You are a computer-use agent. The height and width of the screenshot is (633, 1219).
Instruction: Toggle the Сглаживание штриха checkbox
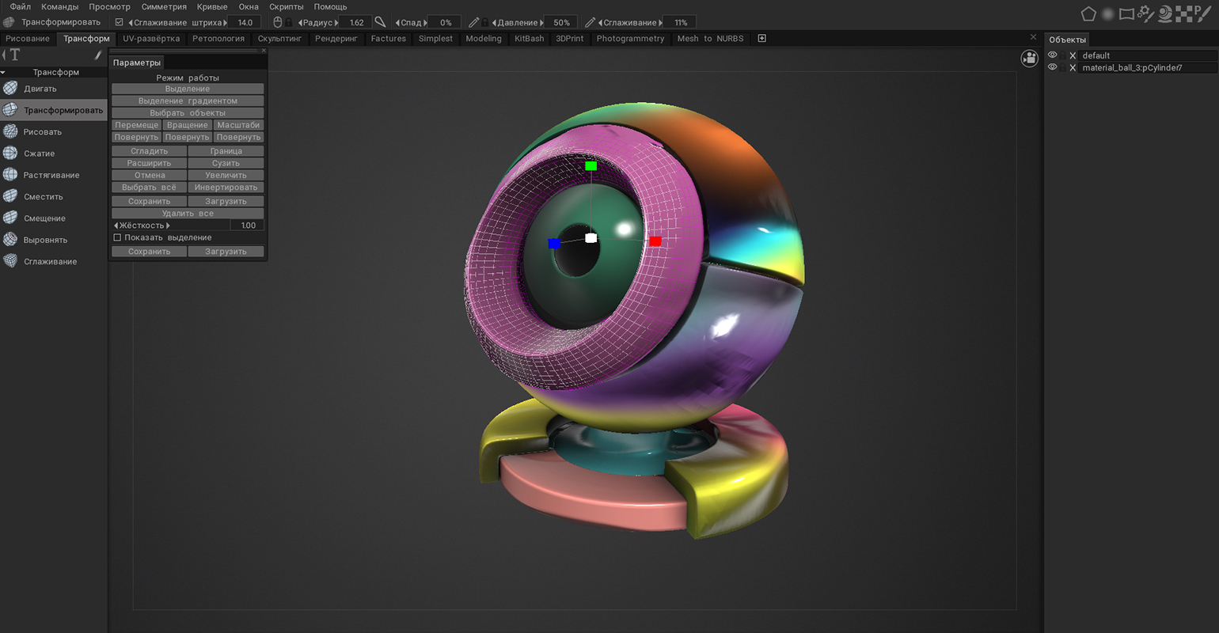point(120,22)
